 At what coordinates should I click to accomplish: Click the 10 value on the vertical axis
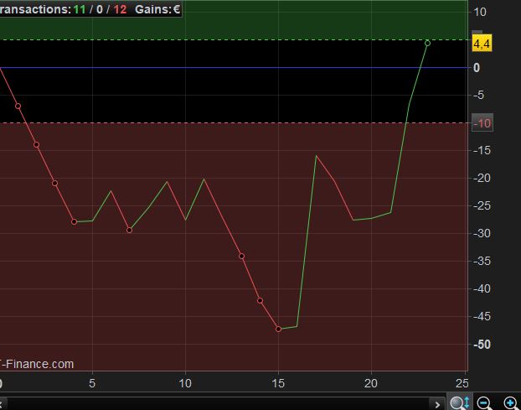point(480,13)
